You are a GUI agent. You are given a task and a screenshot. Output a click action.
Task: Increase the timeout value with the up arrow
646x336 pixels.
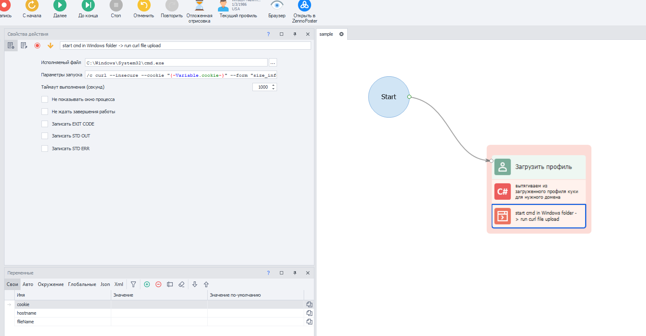273,85
